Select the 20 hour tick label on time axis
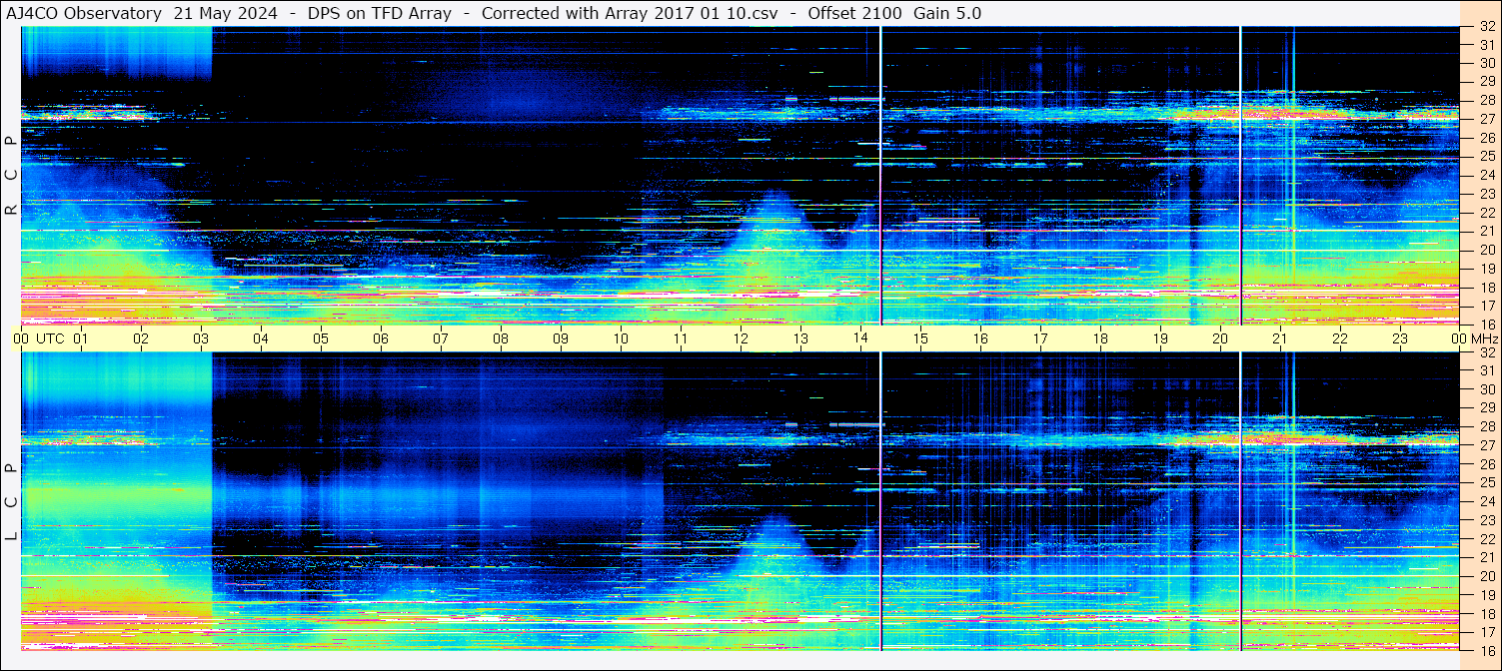1502x671 pixels. (1220, 338)
